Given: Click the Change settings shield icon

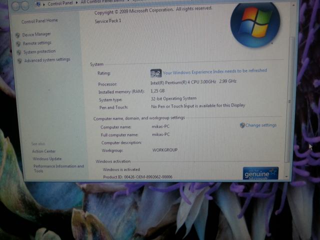Looking at the screenshot, I should click(x=242, y=125).
